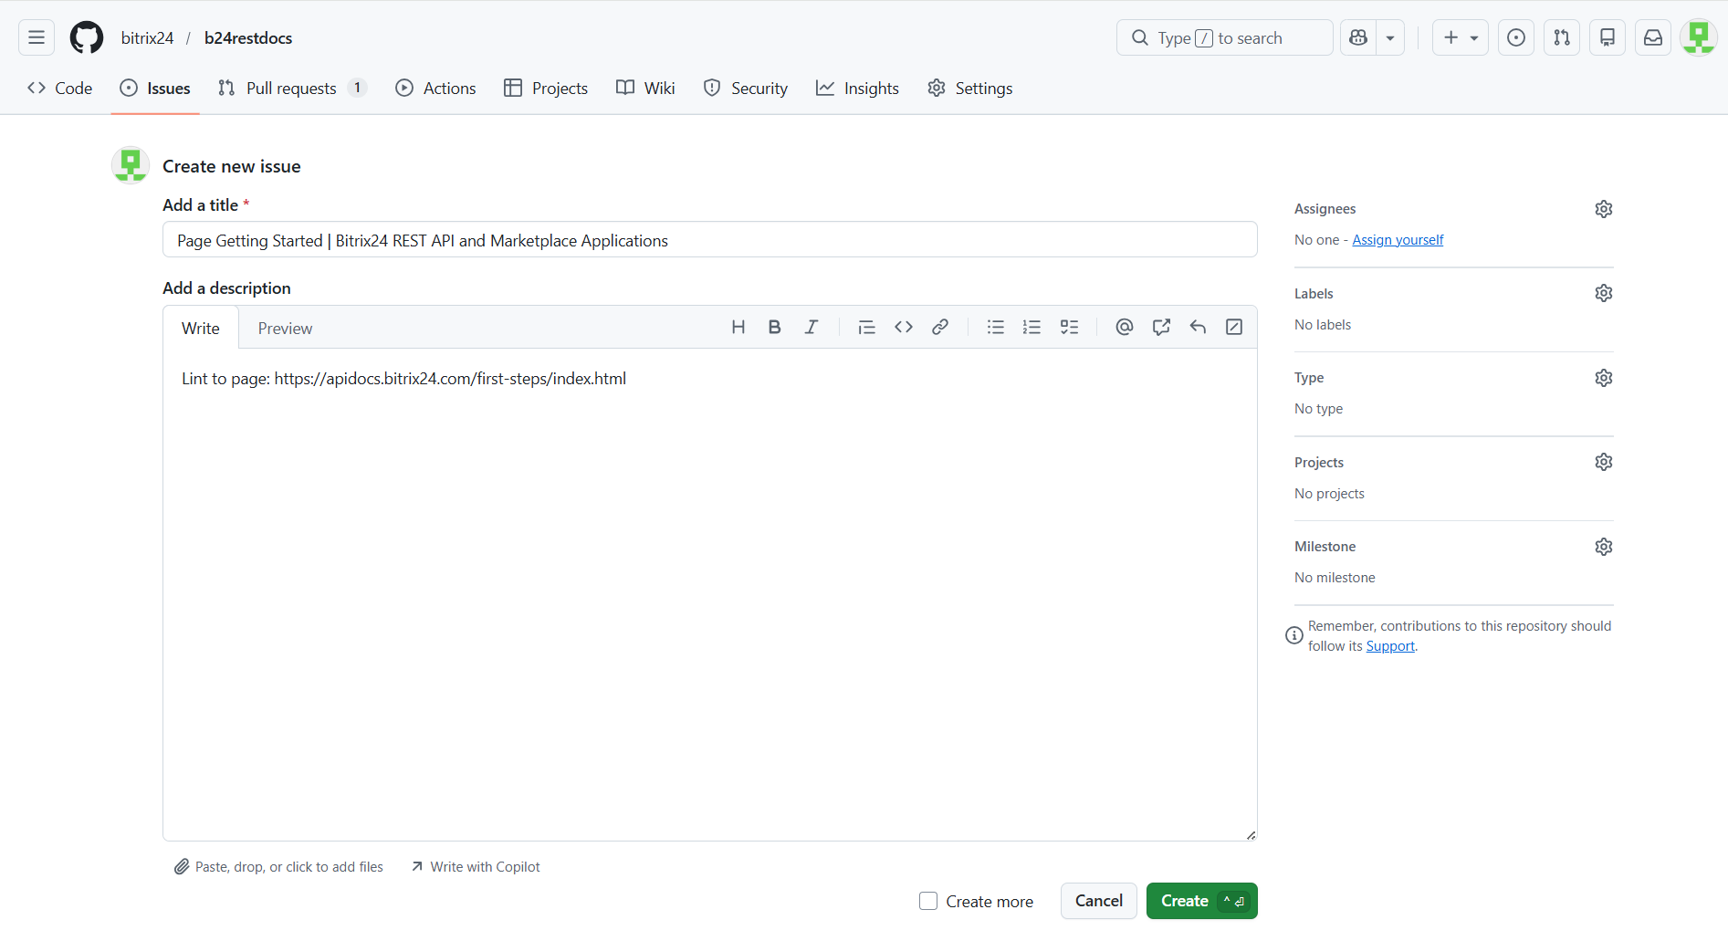Insert a code block using code icon
Viewport: 1728px width, 941px height.
tap(904, 328)
